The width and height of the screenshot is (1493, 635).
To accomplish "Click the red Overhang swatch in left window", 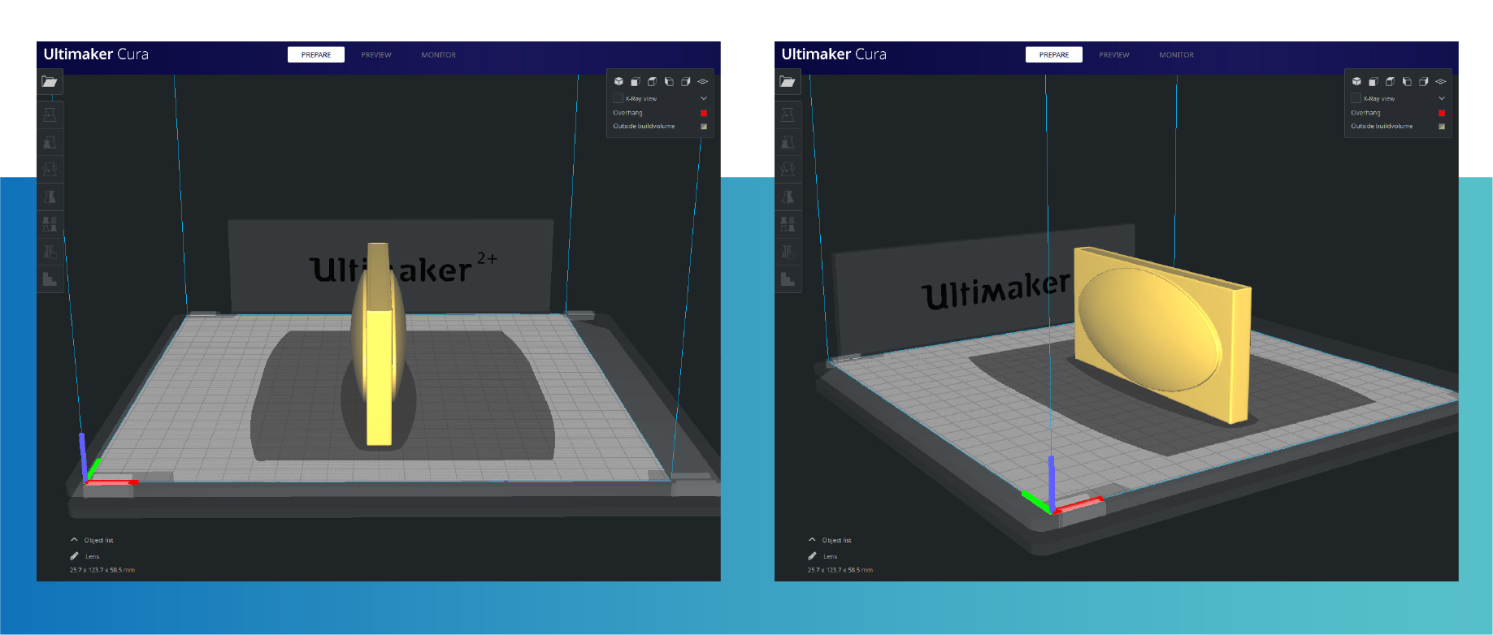I will click(704, 113).
